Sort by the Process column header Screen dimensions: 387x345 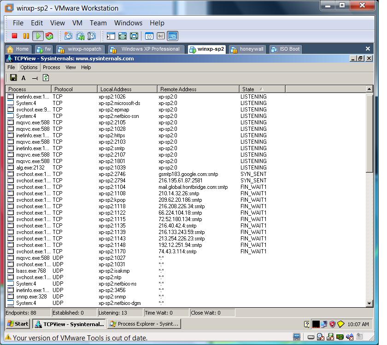click(x=29, y=89)
